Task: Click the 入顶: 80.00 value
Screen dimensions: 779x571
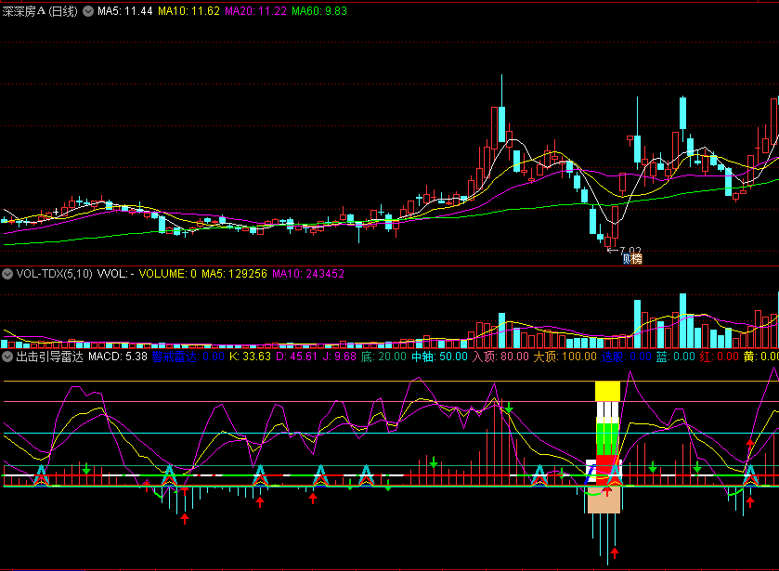Action: pyautogui.click(x=500, y=357)
